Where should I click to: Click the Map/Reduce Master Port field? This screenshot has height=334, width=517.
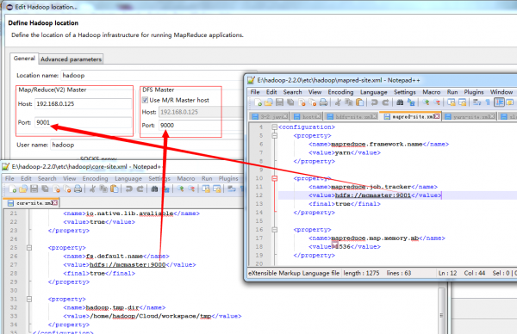(83, 122)
